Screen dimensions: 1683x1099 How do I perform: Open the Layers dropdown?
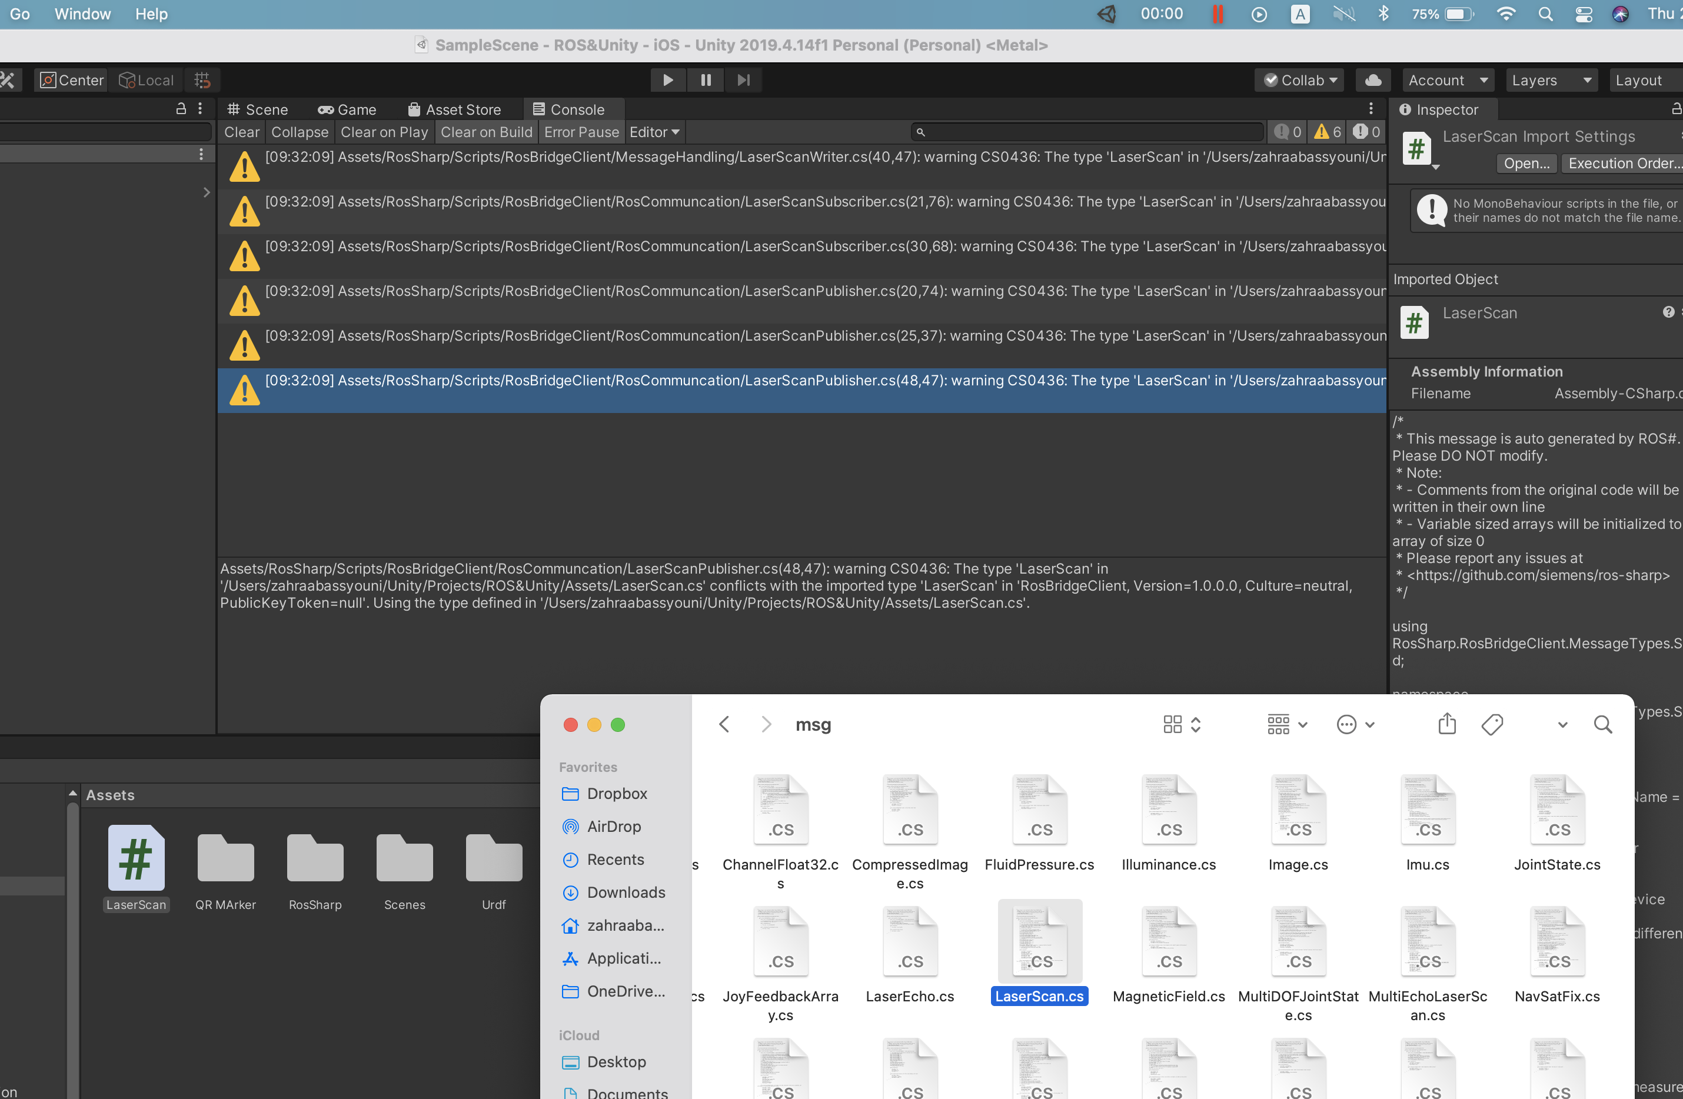click(1551, 79)
